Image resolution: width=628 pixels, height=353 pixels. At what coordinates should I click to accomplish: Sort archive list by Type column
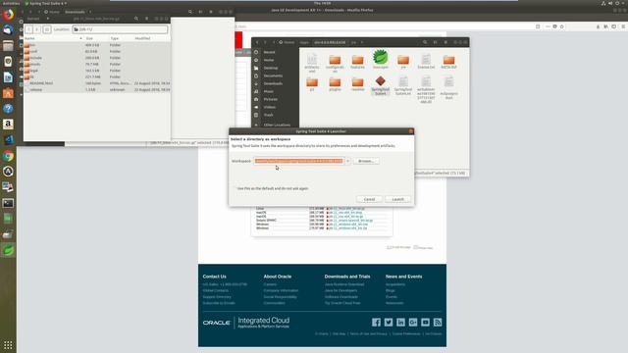point(121,38)
